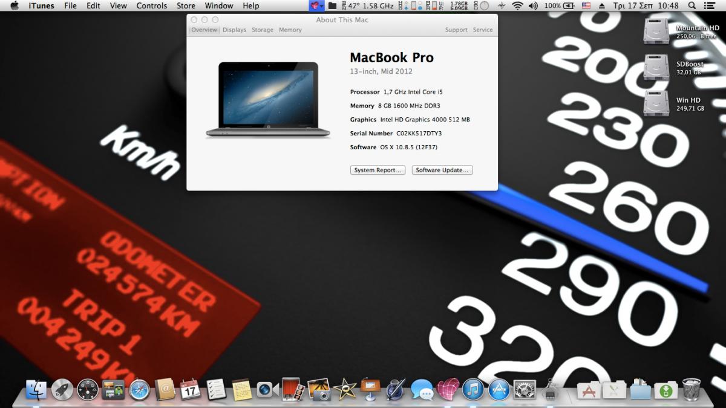Click the System Report button
726x408 pixels.
tap(378, 170)
